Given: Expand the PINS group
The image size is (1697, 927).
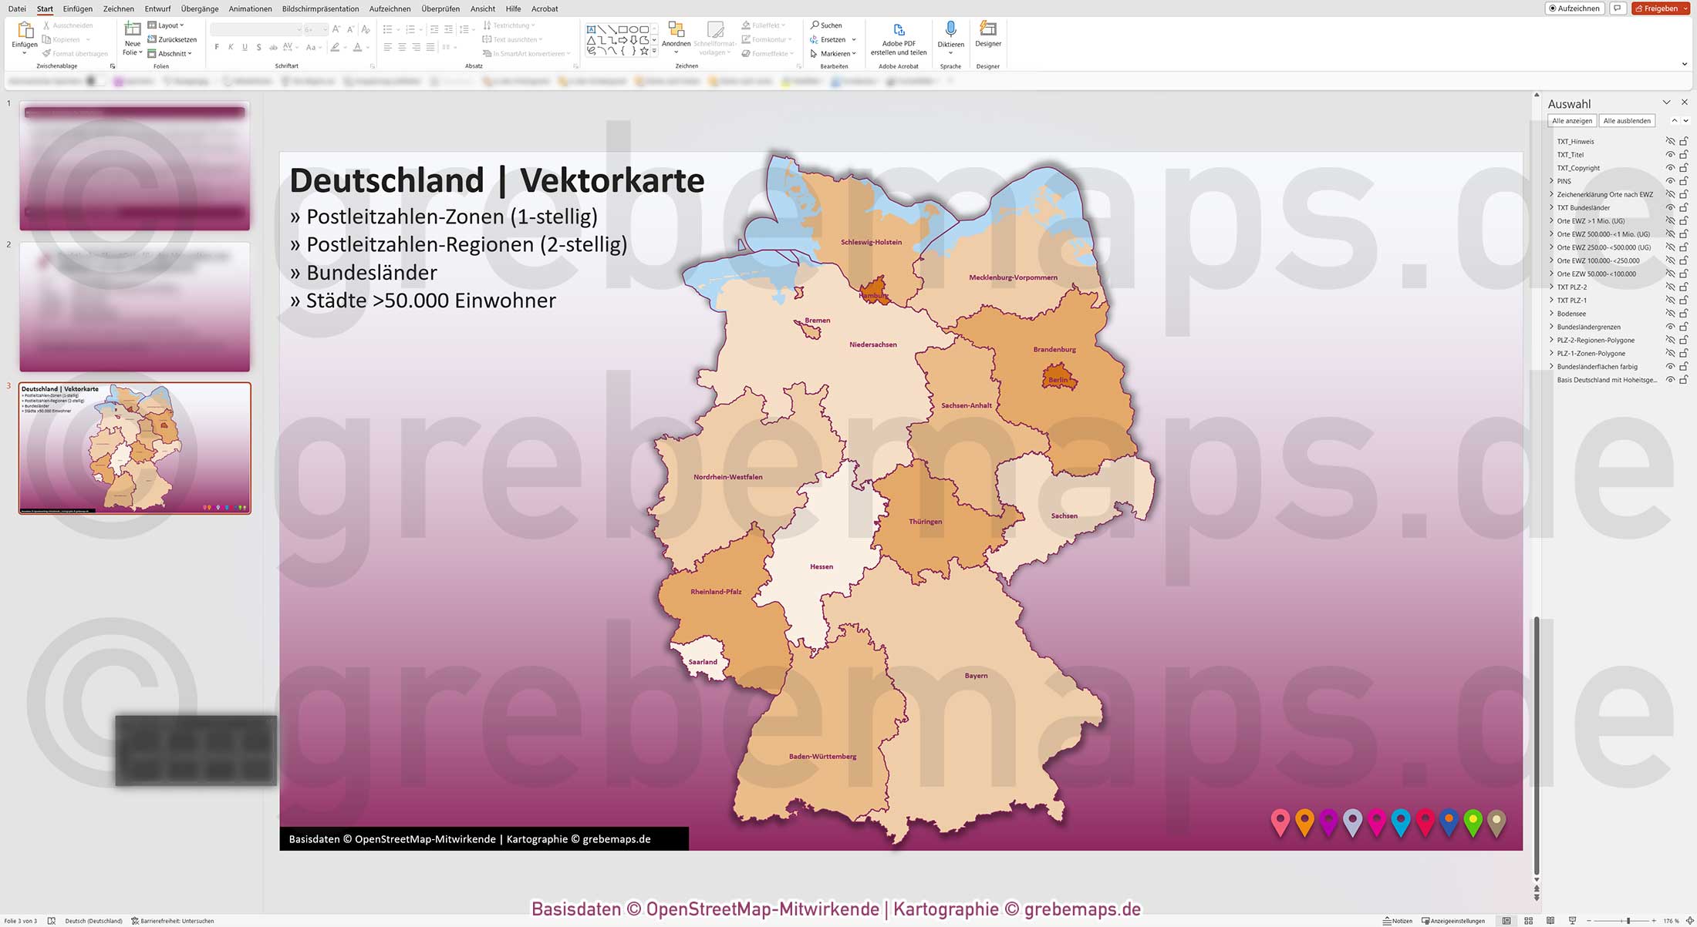Looking at the screenshot, I should (1551, 181).
